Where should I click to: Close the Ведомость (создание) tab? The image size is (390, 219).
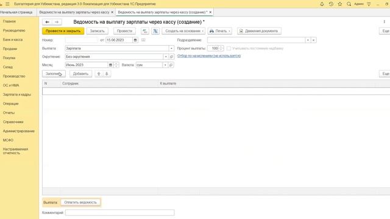(210, 12)
